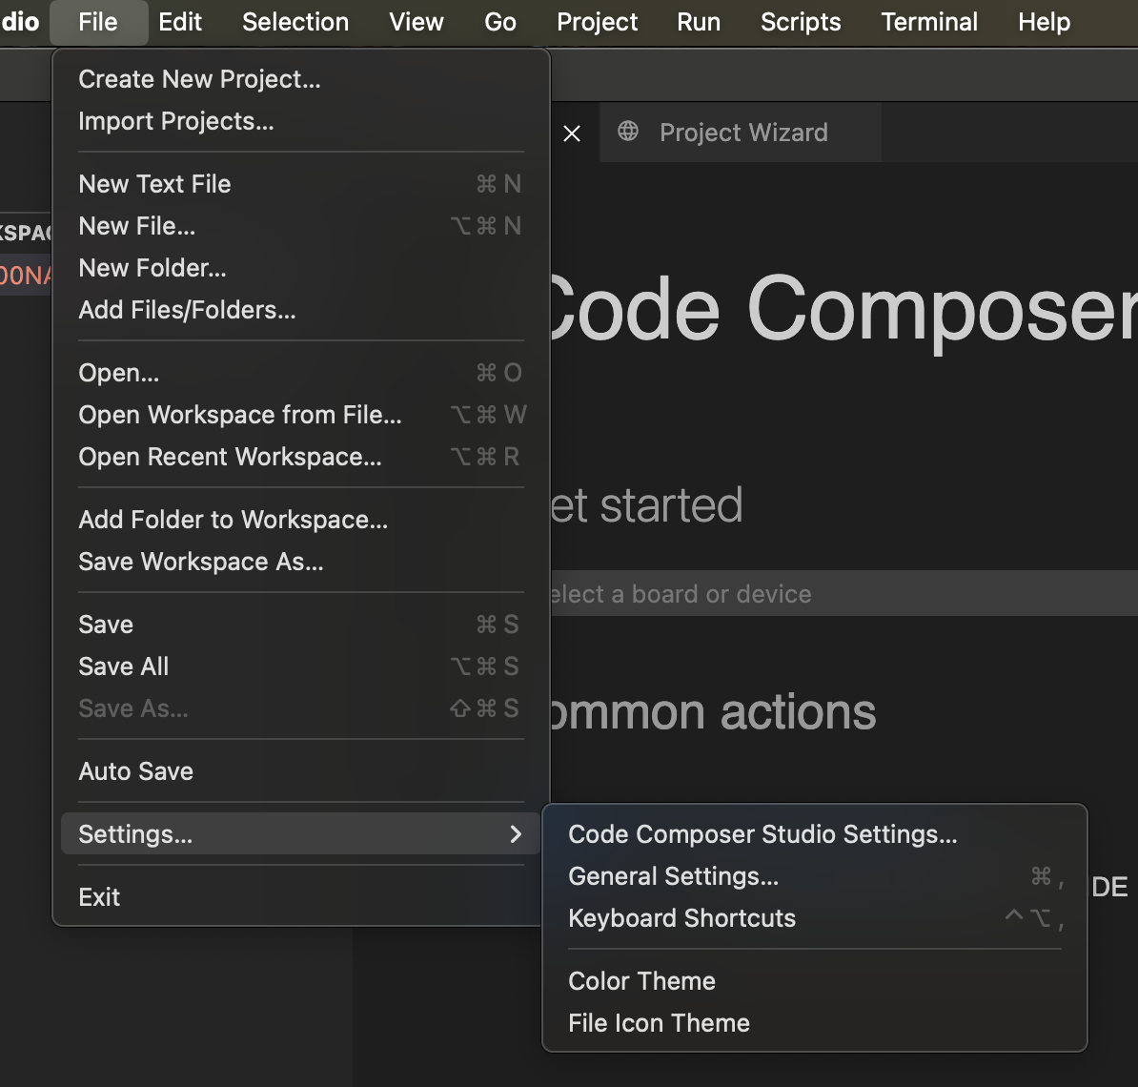Click the board or device search field
Viewport: 1138px width, 1087px height.
[x=839, y=594]
